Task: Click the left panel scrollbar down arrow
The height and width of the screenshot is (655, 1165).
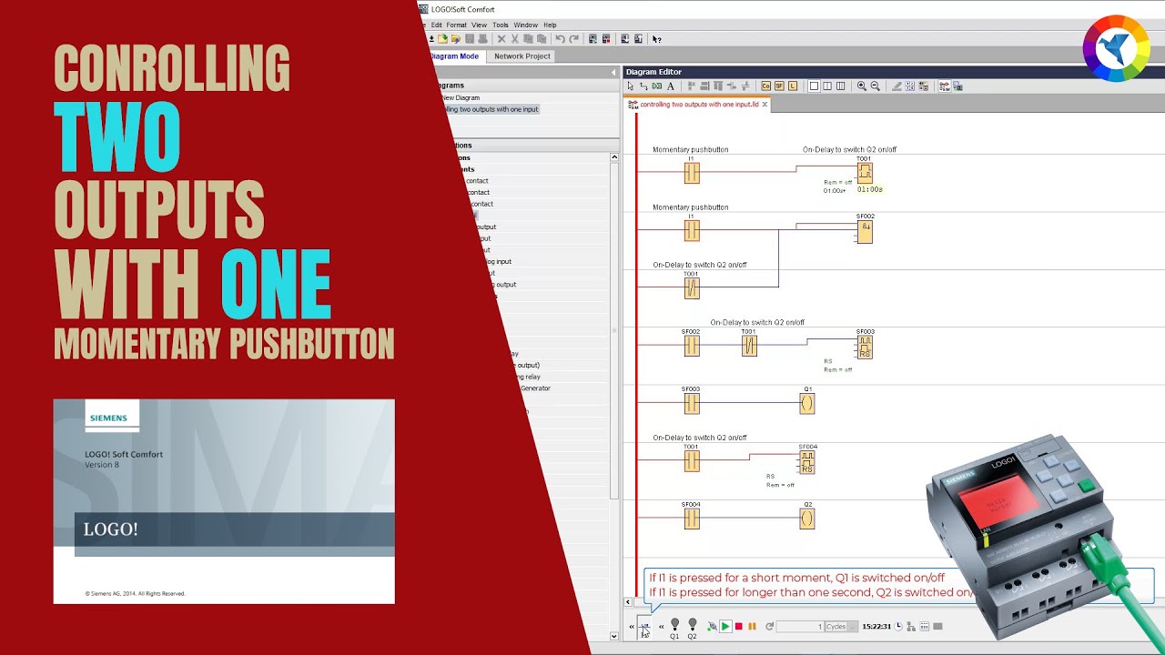Action: (x=614, y=636)
